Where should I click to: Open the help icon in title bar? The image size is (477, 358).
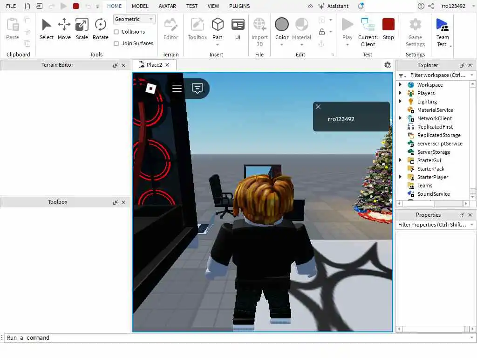(421, 6)
